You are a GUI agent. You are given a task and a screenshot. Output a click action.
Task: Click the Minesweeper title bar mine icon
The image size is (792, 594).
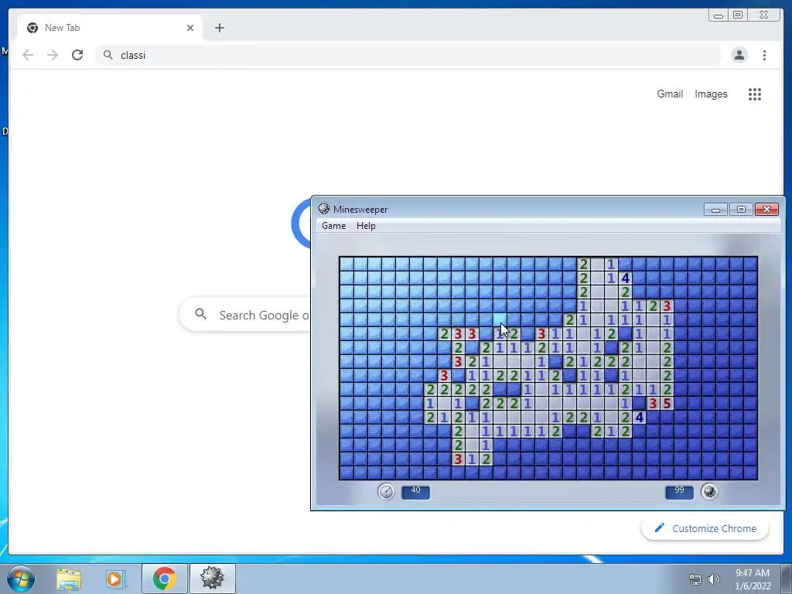pos(324,209)
